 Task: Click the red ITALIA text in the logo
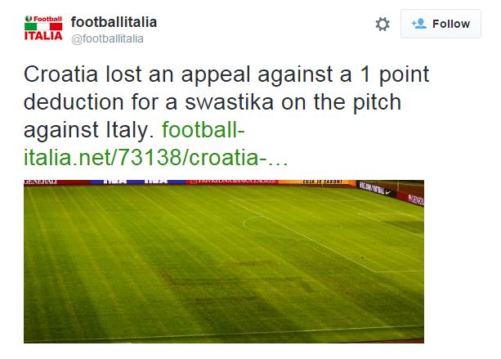(x=42, y=35)
